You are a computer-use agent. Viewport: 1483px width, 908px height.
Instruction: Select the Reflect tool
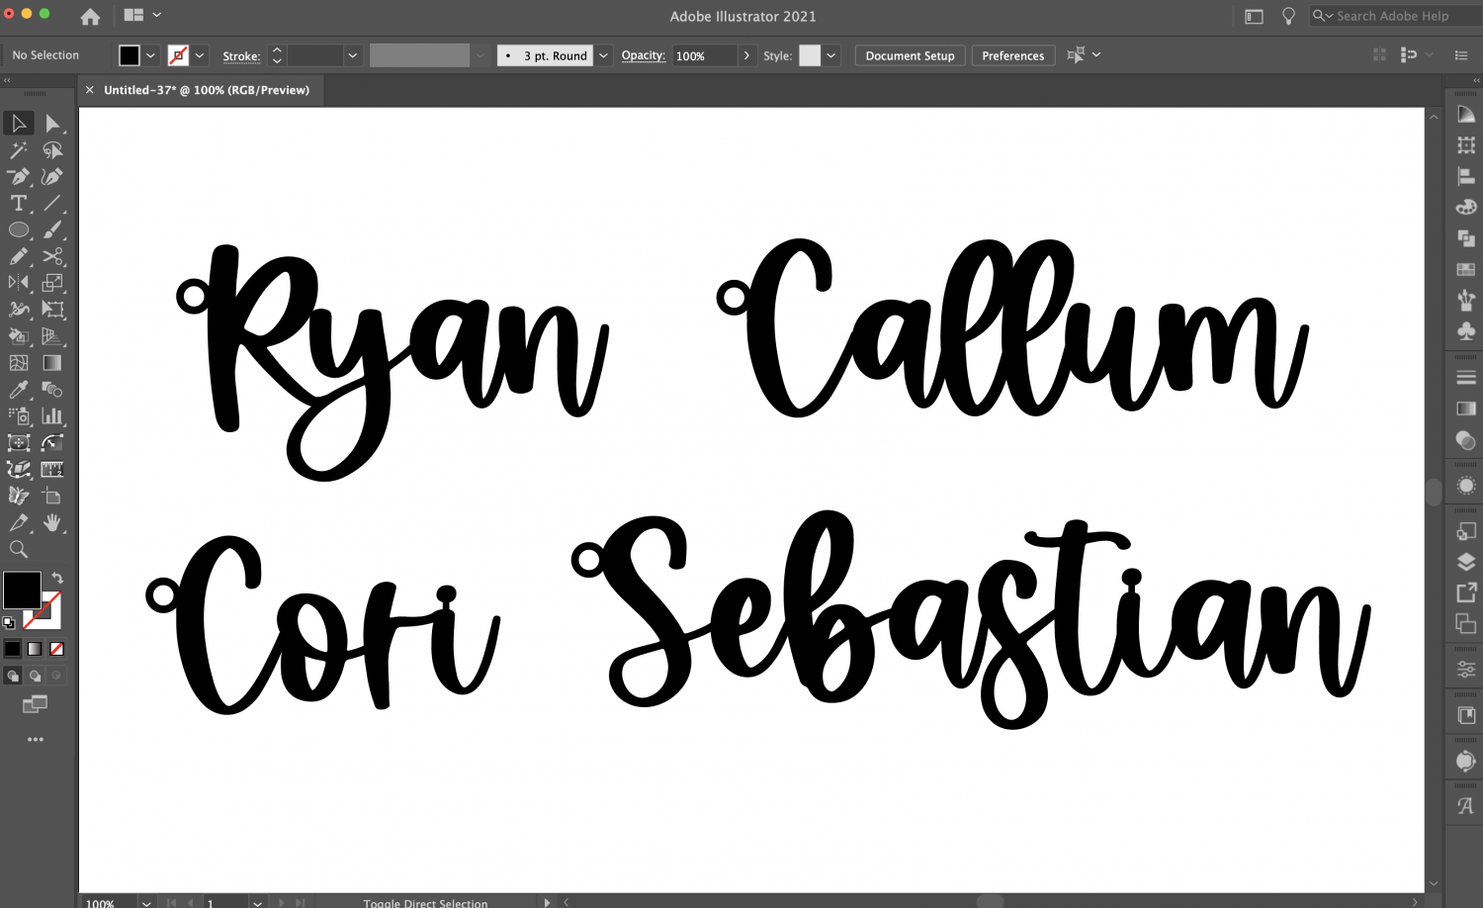click(19, 283)
